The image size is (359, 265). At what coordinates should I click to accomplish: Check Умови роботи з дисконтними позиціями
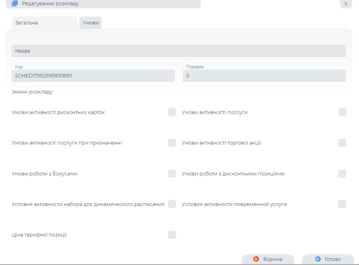(342, 173)
